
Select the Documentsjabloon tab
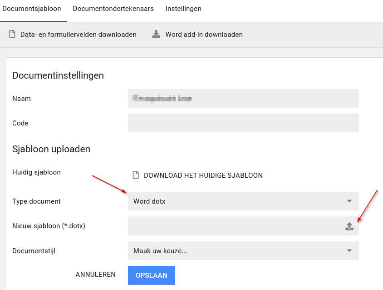click(x=32, y=9)
